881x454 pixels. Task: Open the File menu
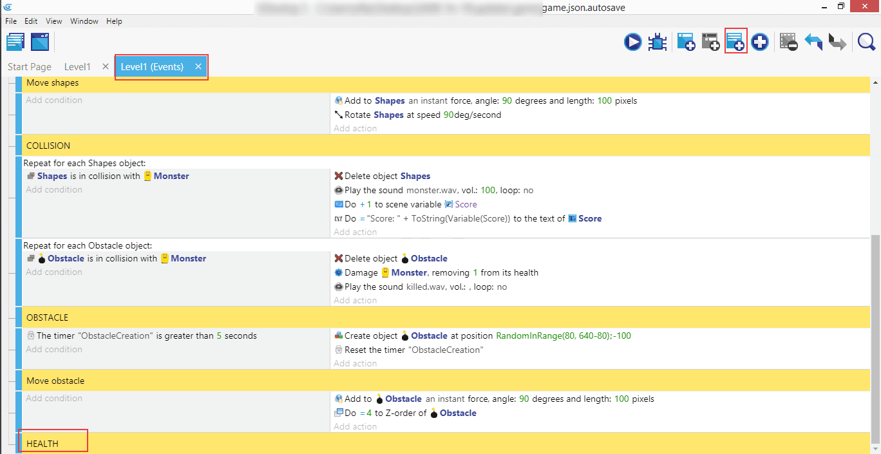[12, 21]
